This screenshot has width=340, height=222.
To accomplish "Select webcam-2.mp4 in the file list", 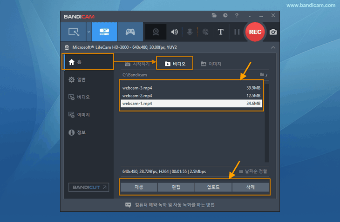I will [191, 96].
